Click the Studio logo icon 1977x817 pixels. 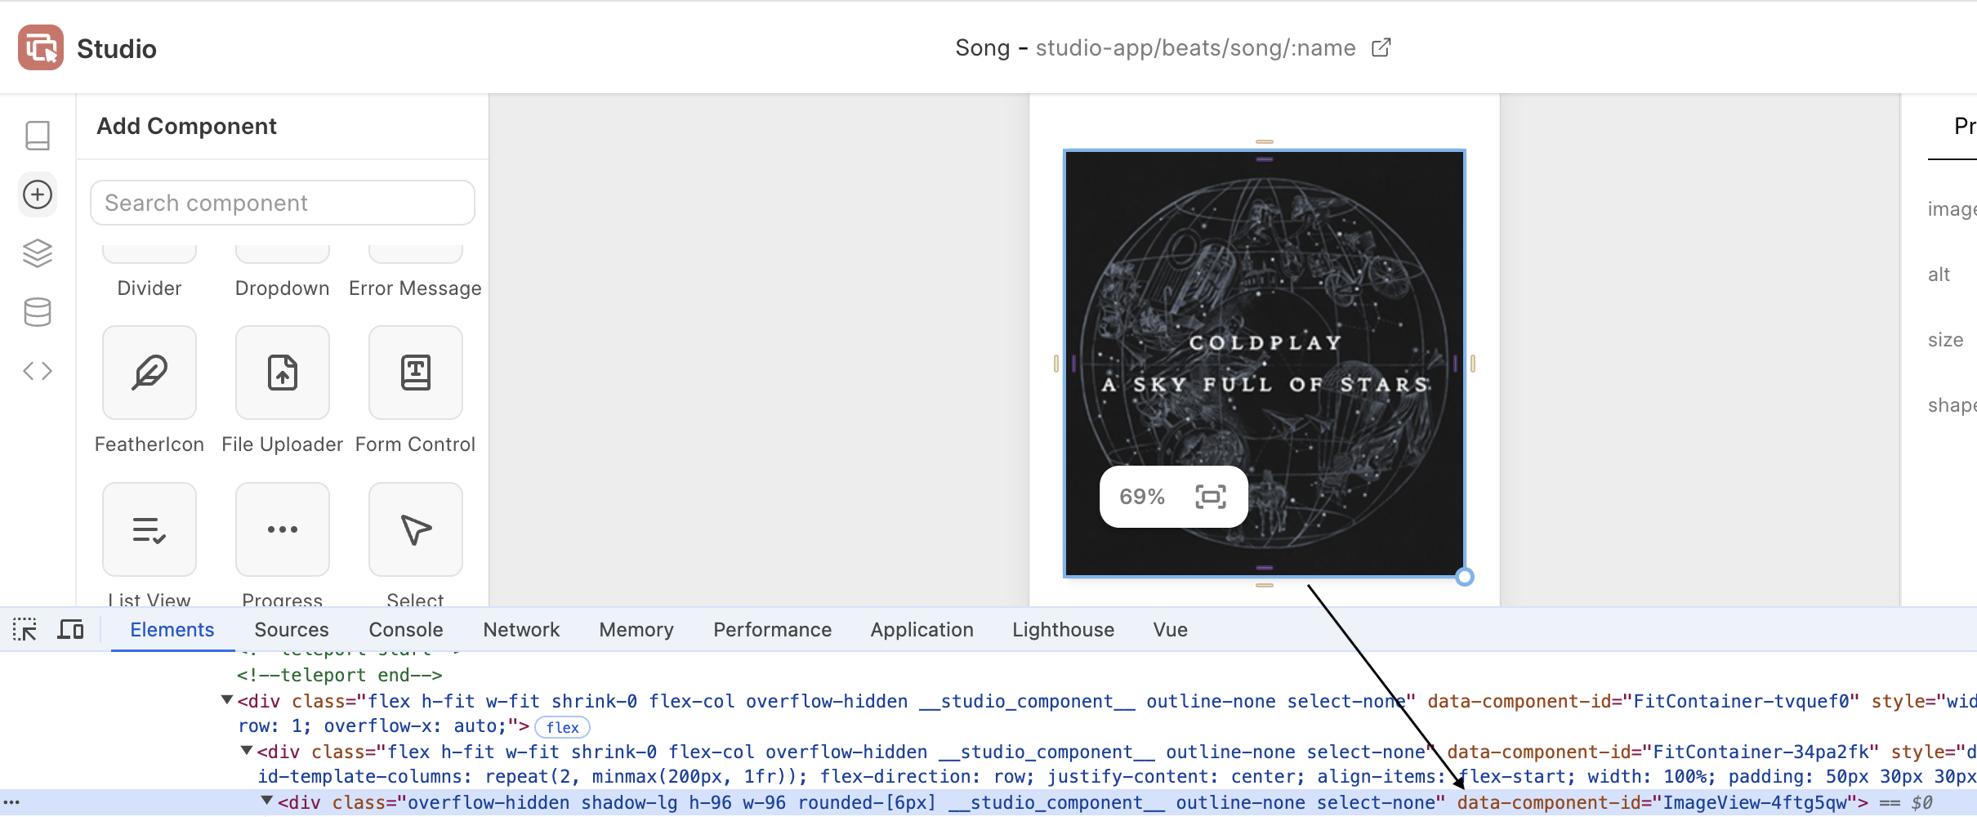[41, 47]
